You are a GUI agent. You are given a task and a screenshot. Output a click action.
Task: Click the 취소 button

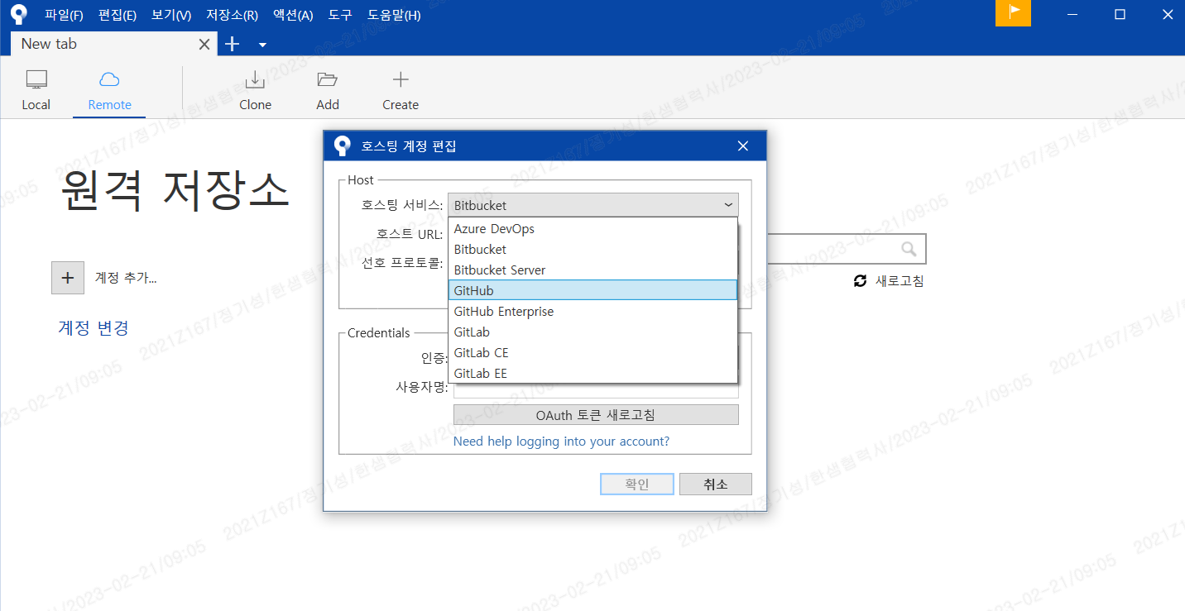pyautogui.click(x=716, y=485)
